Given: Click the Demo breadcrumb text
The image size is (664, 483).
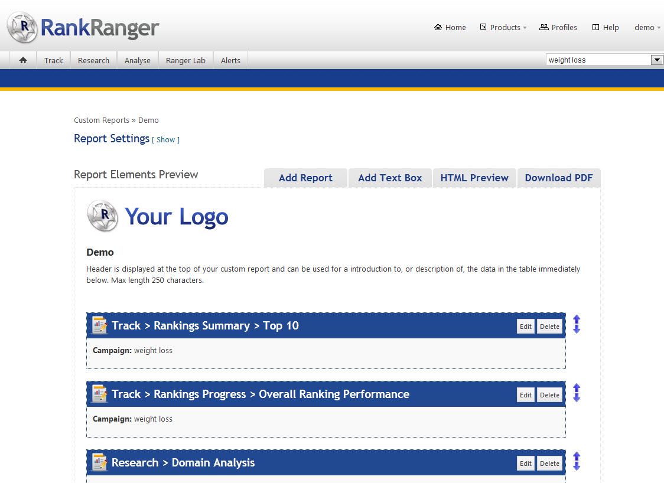Looking at the screenshot, I should 148,120.
